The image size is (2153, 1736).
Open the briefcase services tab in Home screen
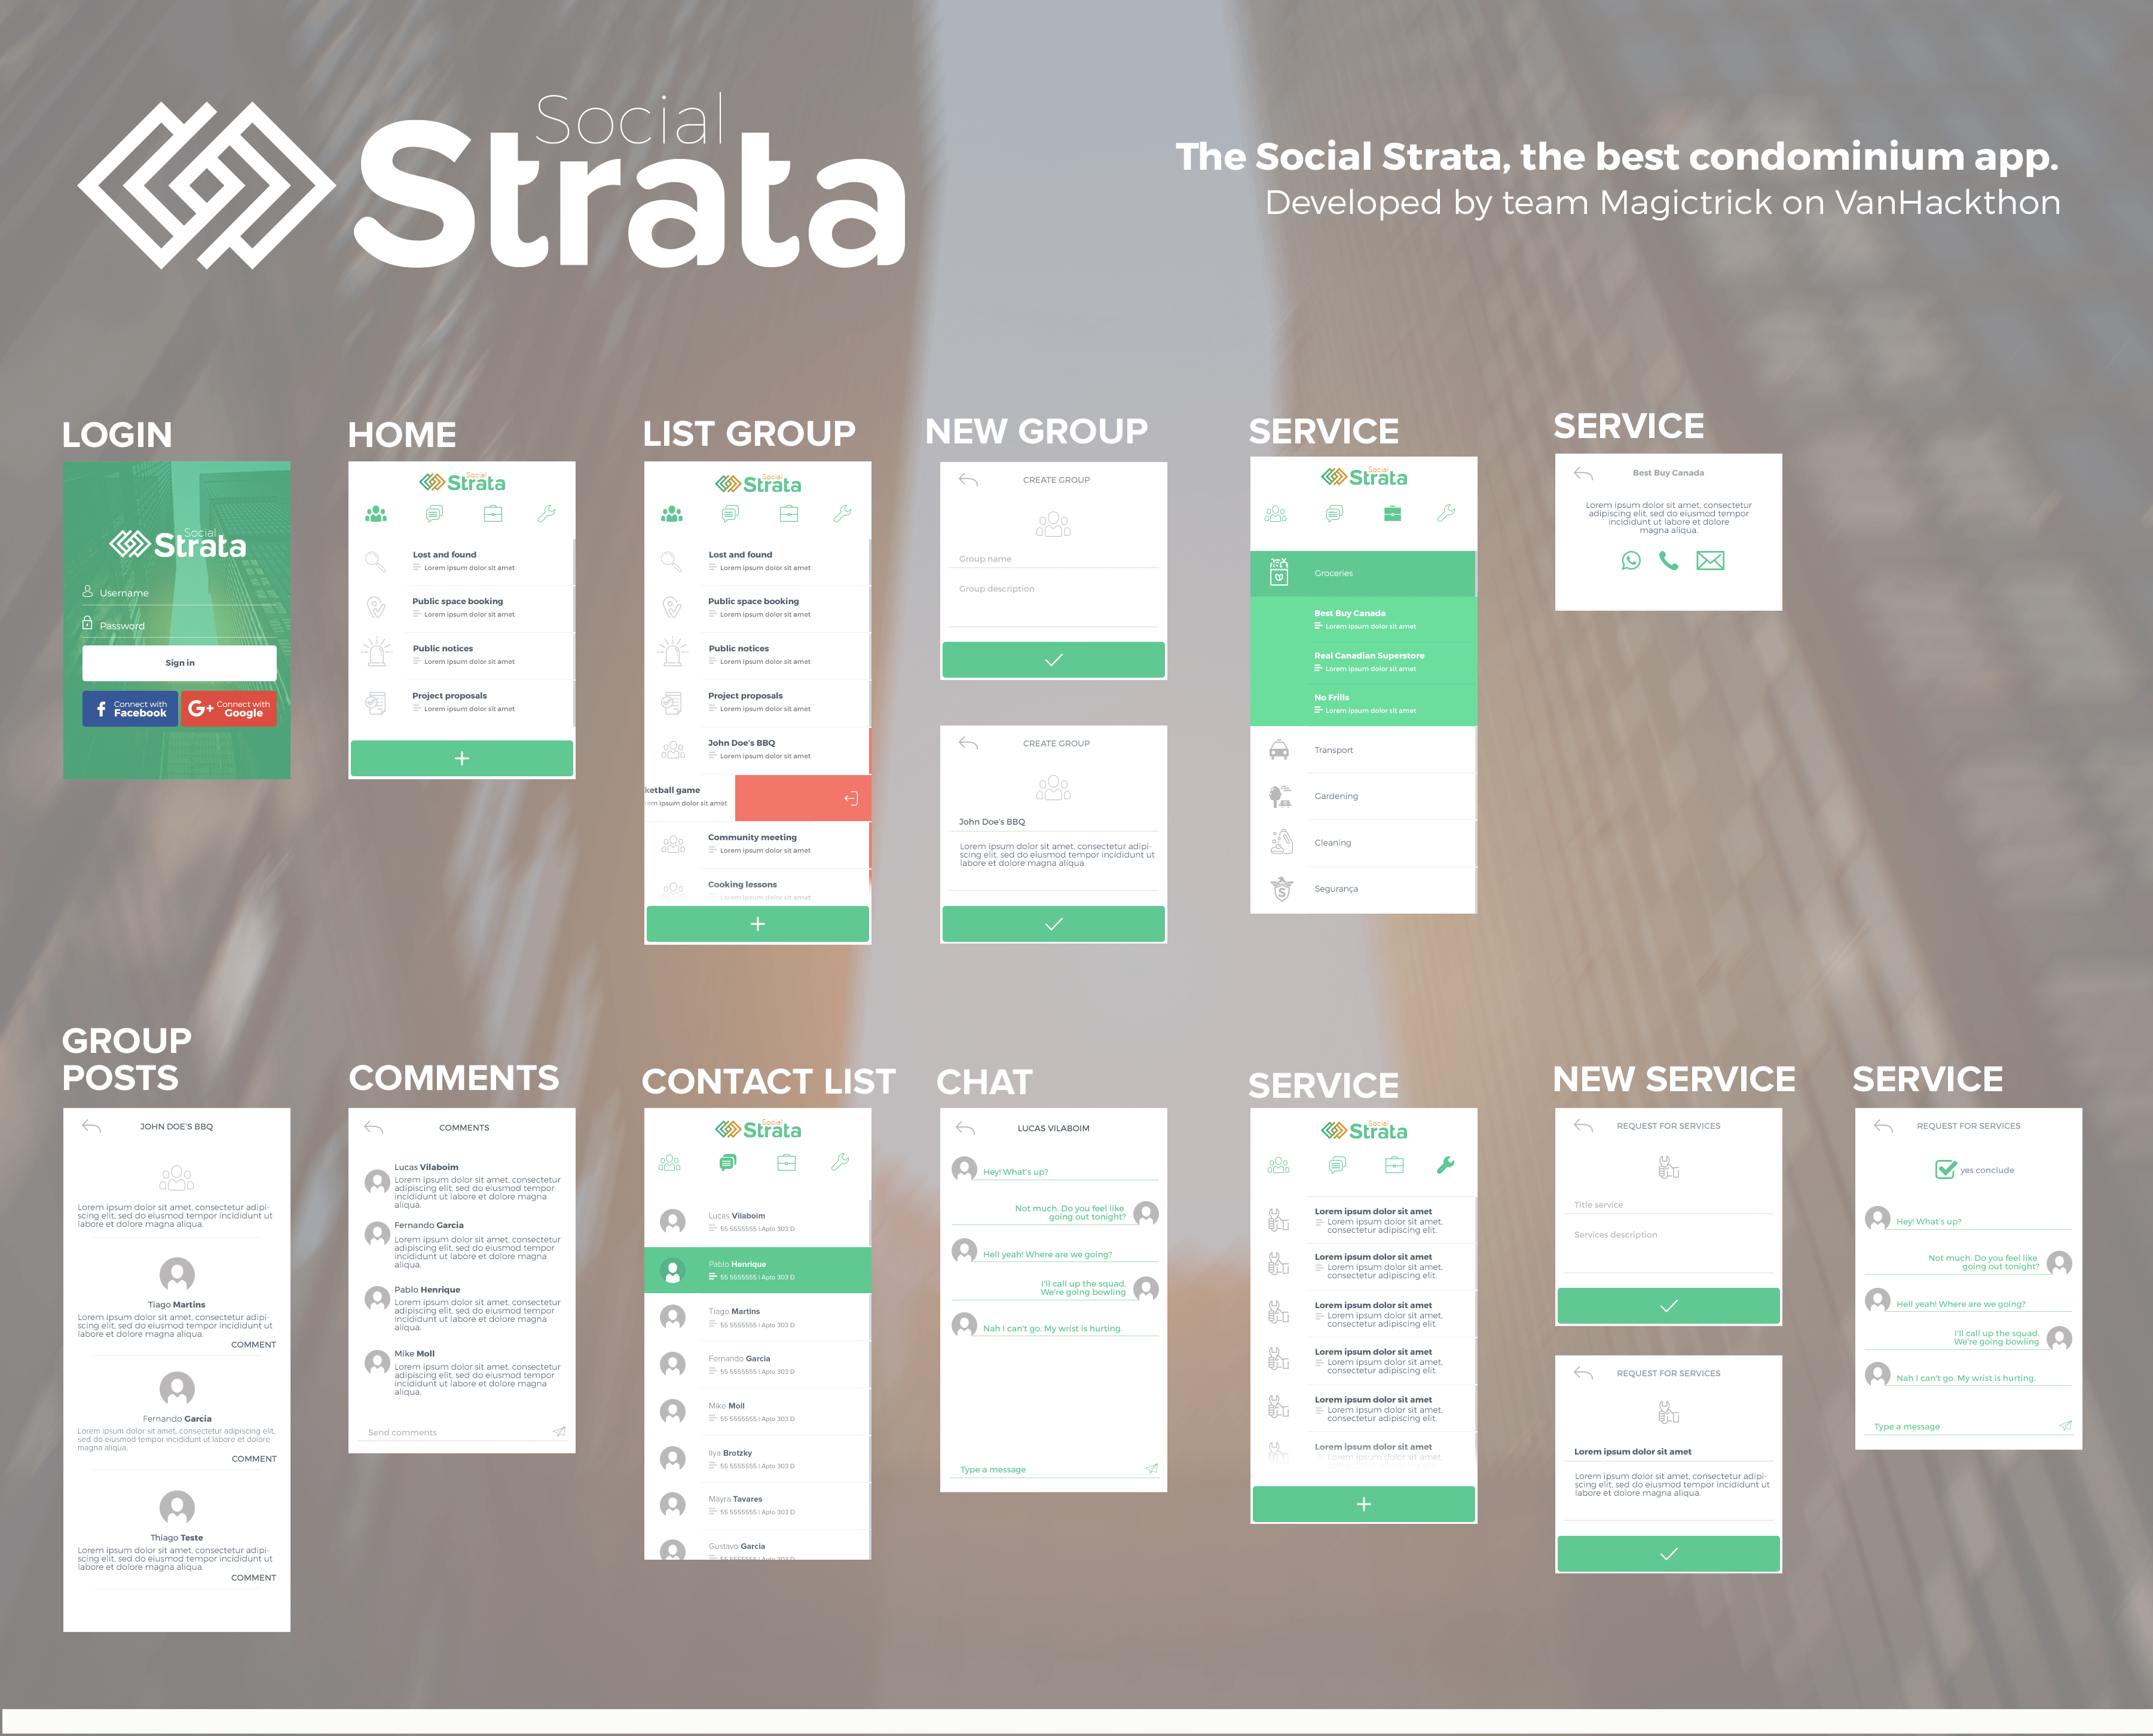point(493,514)
